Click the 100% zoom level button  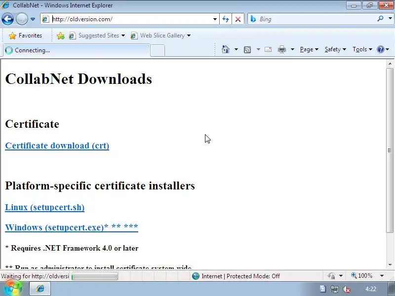coord(362,276)
